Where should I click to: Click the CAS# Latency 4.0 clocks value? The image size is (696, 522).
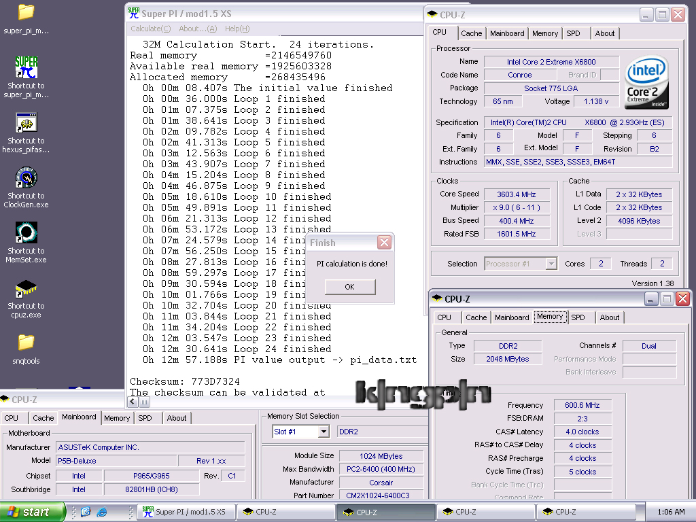(582, 432)
